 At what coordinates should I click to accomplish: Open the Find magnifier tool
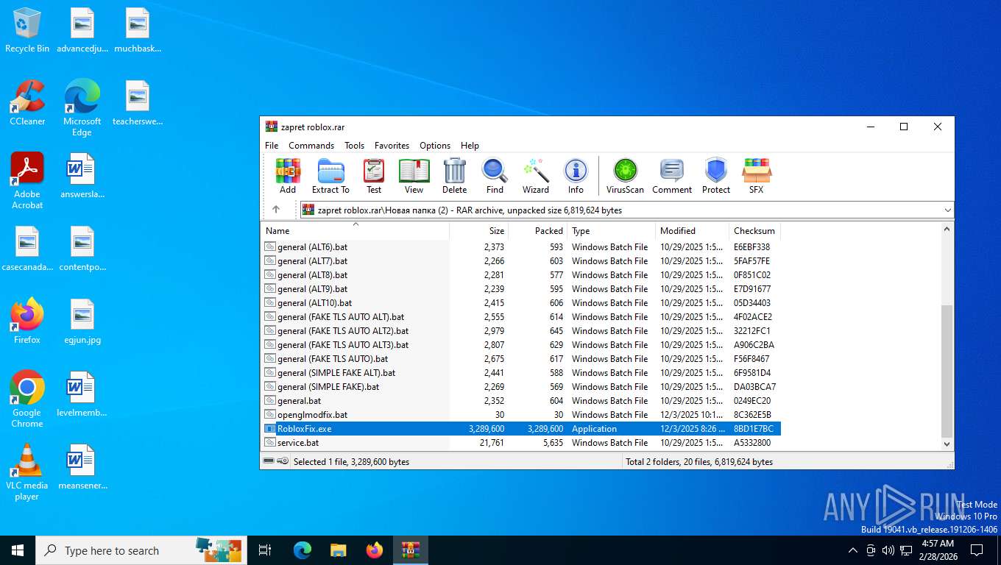[x=495, y=176]
